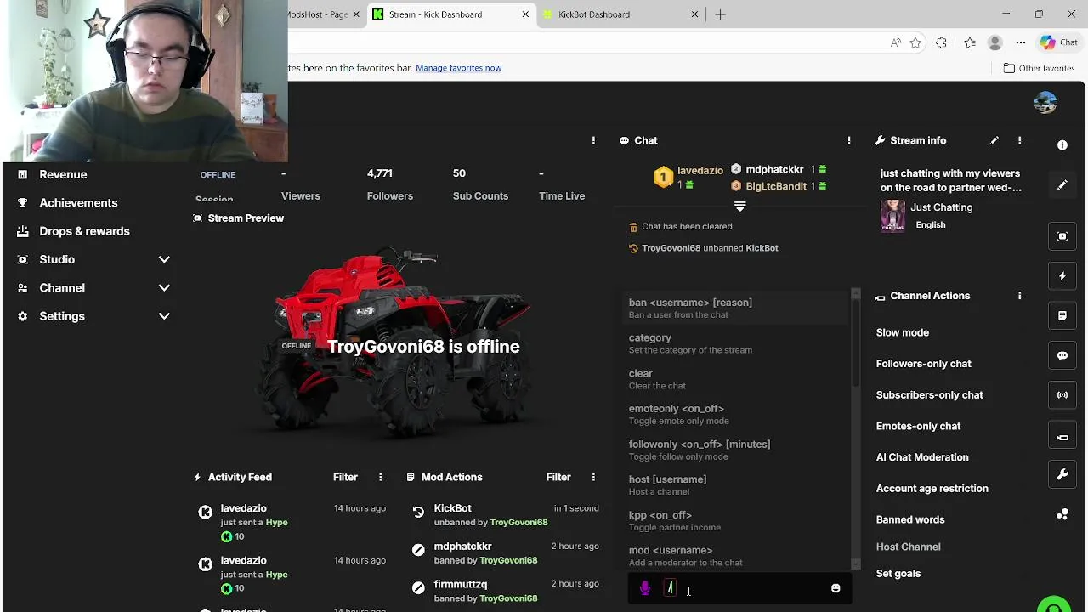The height and width of the screenshot is (612, 1088).
Task: Filter the Activity Feed
Action: [345, 477]
